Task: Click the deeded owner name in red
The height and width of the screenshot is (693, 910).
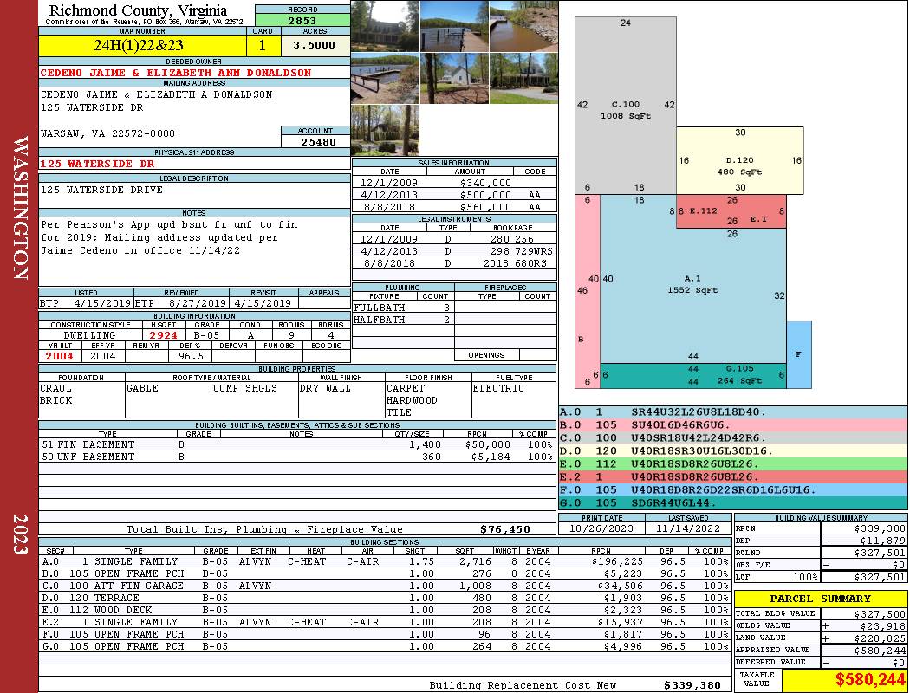Action: point(176,73)
